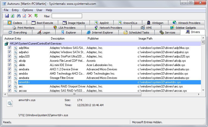The image size is (208, 127).
Task: Open the Options menu
Action: [x=27, y=10]
